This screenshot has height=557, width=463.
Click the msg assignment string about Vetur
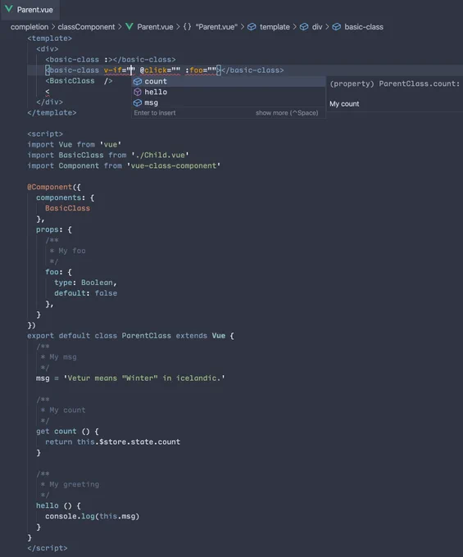[x=144, y=378]
